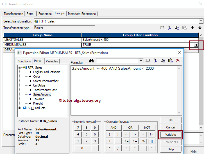Open the formula search dropdown arrow
204x154 pixels.
coord(141,61)
